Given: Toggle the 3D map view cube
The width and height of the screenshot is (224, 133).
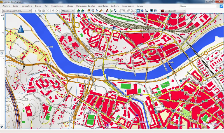Looking at the screenshot, I should [x=142, y=11].
